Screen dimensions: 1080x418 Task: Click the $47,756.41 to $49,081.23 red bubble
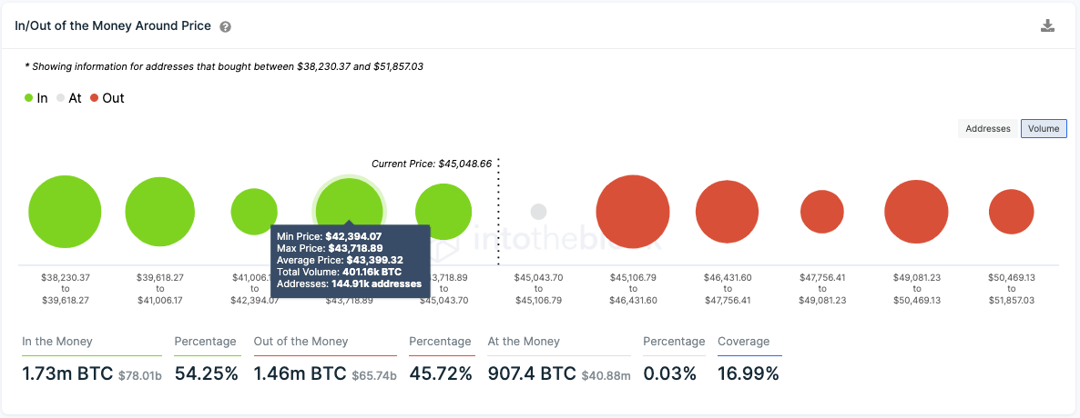pos(822,212)
